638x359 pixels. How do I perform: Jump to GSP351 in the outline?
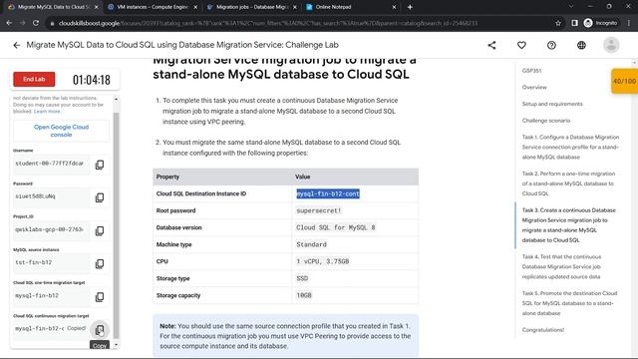(531, 71)
